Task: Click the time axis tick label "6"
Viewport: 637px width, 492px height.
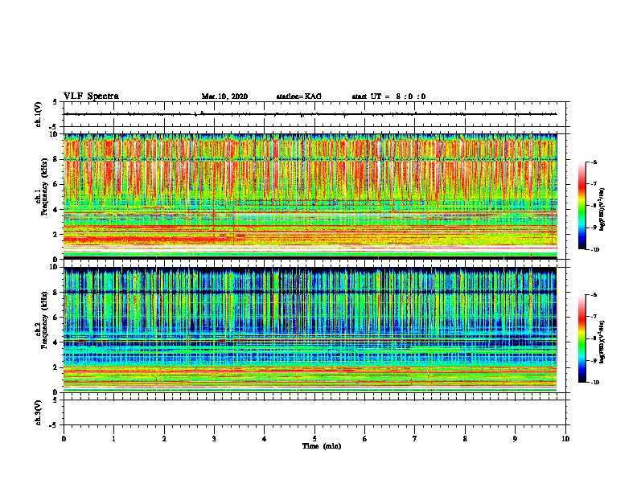Action: (x=365, y=438)
